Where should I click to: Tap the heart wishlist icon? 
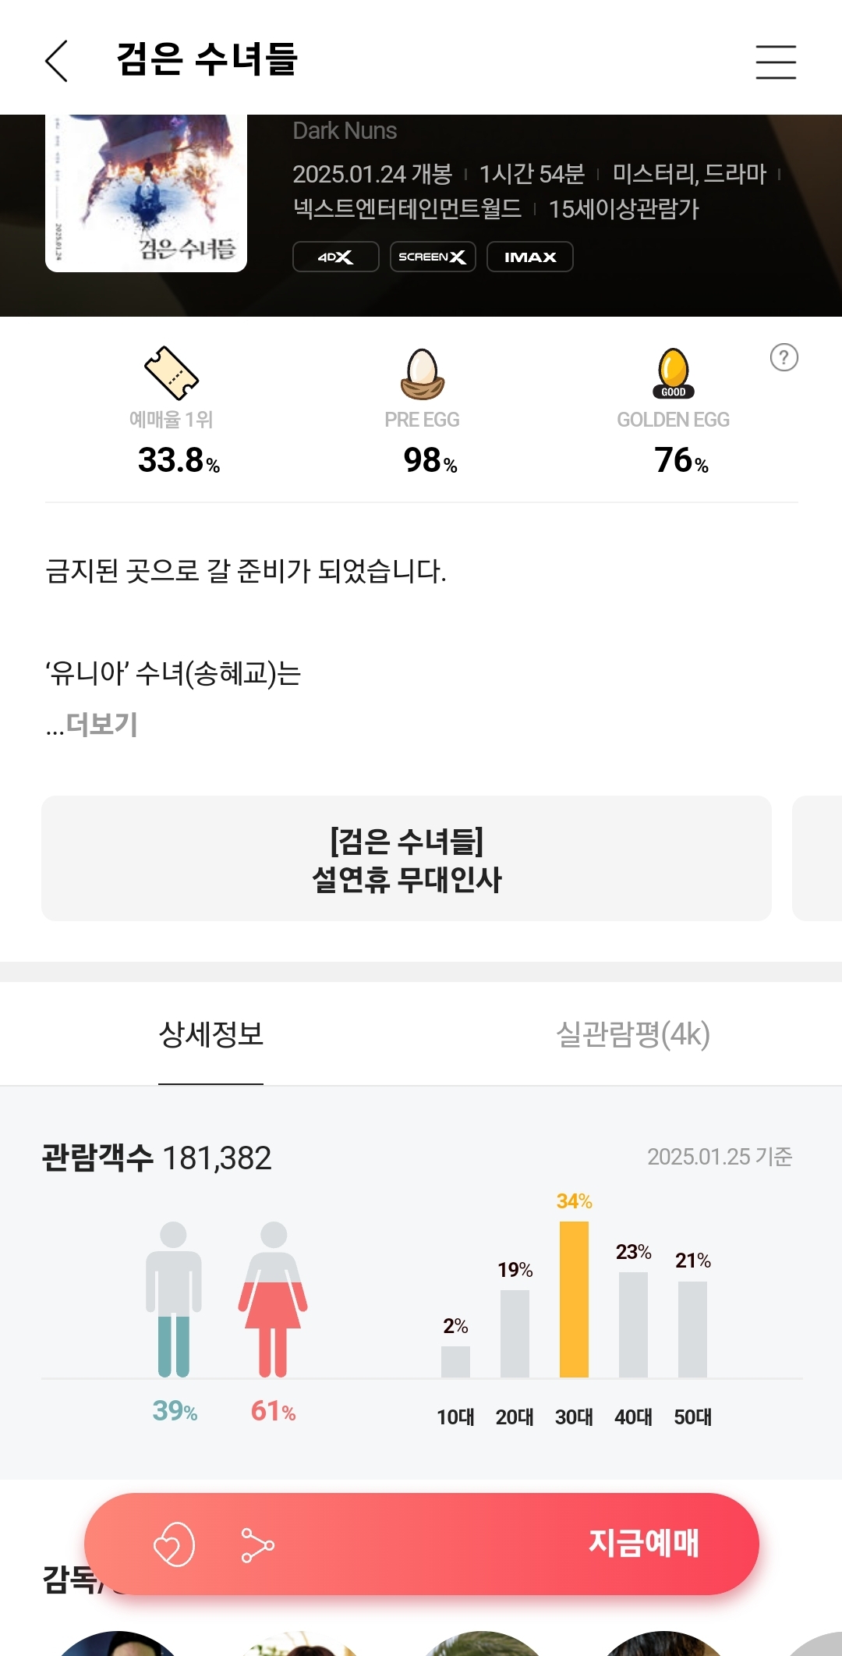point(174,1544)
